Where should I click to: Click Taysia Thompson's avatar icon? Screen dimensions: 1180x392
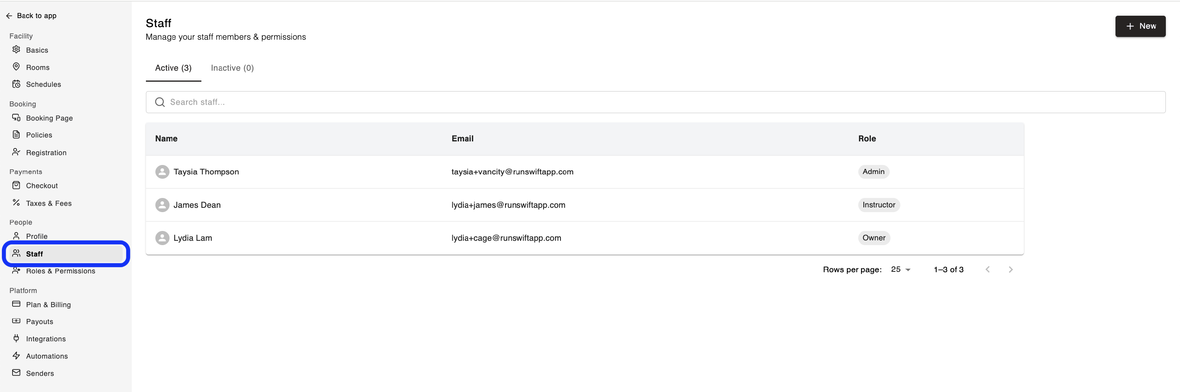click(162, 172)
